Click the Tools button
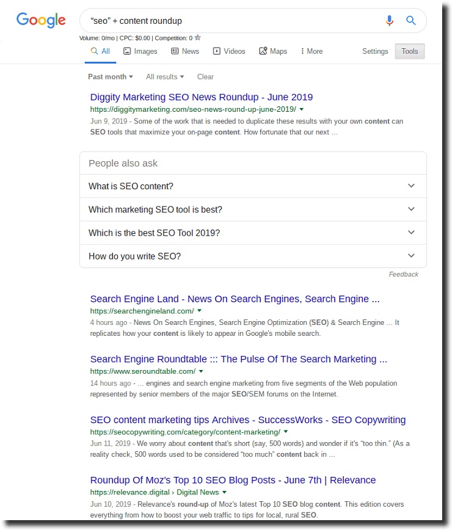This screenshot has width=452, height=530. coord(409,51)
